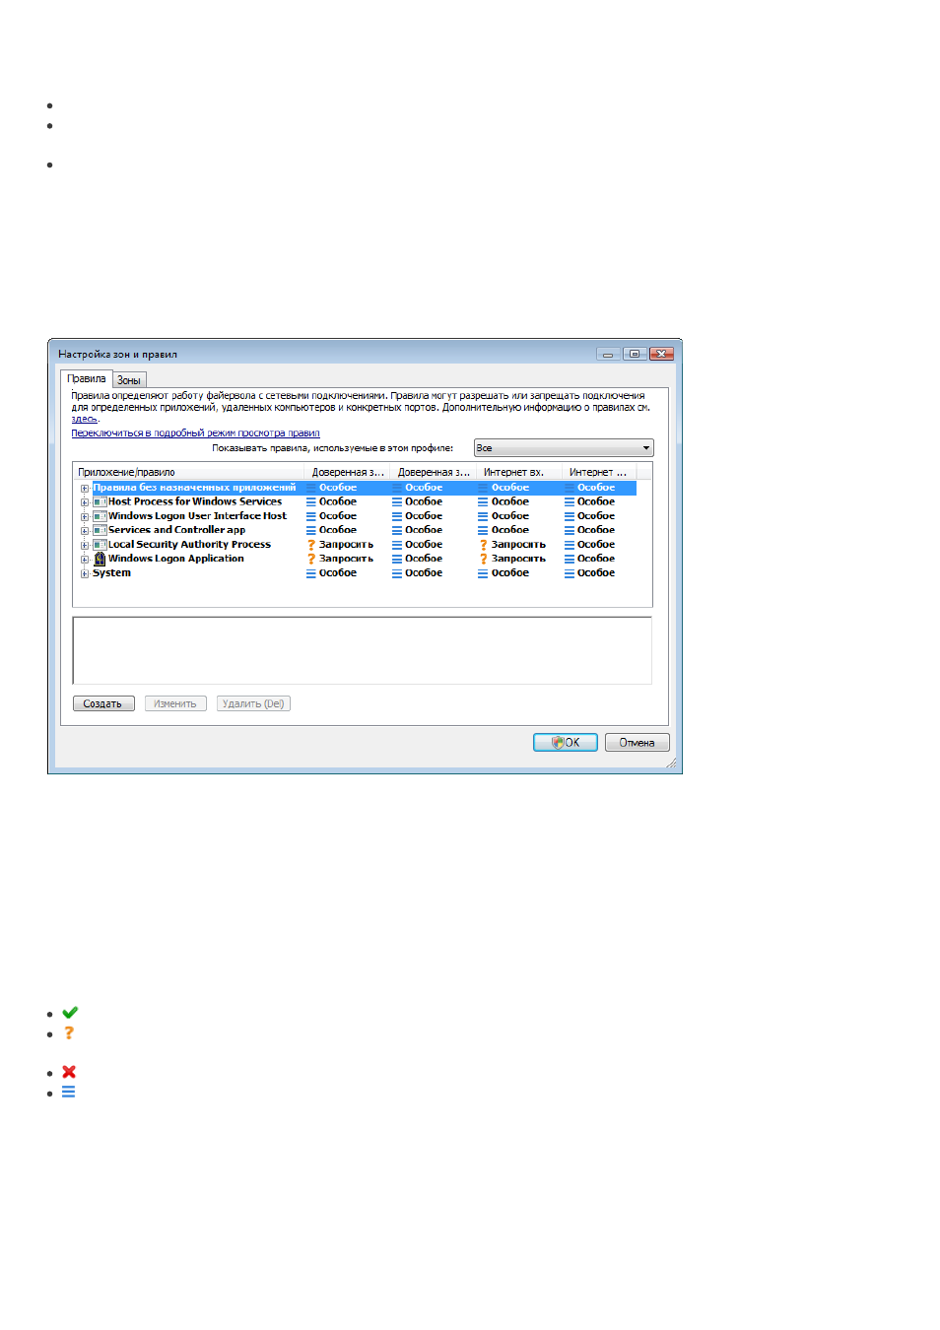940x1330 pixels.
Task: Click Особое icon in selected row first column
Action: point(311,488)
